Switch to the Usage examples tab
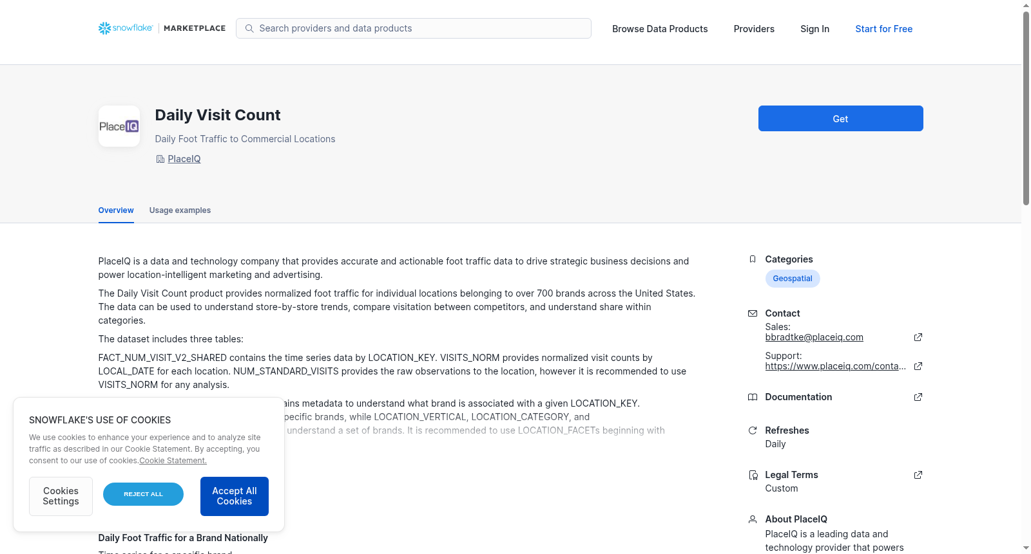1031x554 pixels. click(x=180, y=210)
